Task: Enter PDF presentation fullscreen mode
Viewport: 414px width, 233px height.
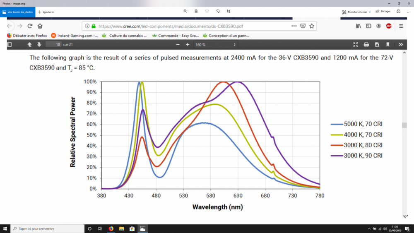Action: coord(356,45)
